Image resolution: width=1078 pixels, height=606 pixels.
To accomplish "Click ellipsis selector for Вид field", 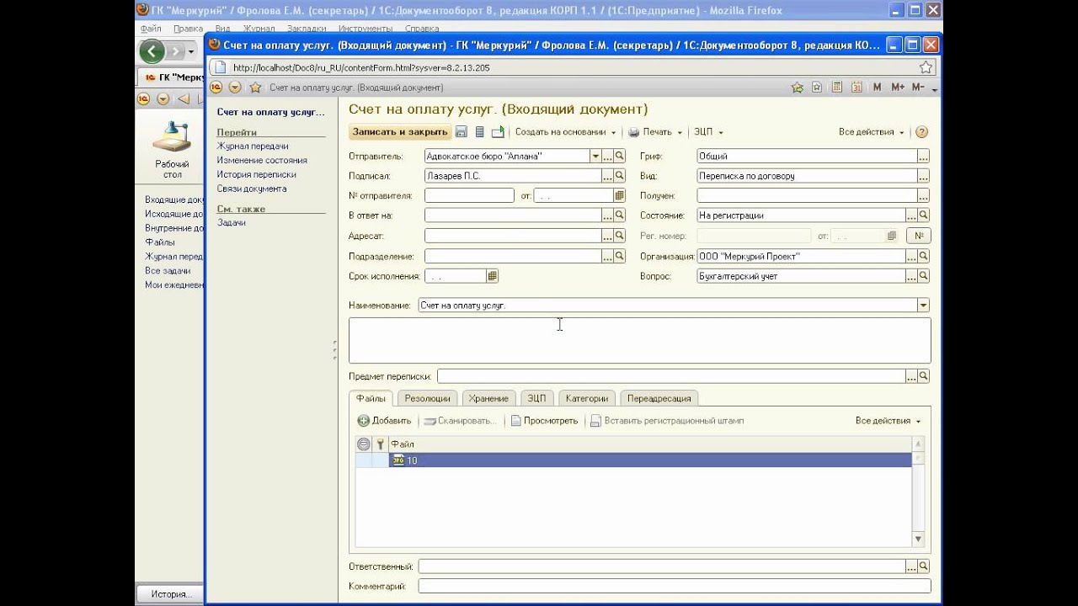I will [924, 176].
